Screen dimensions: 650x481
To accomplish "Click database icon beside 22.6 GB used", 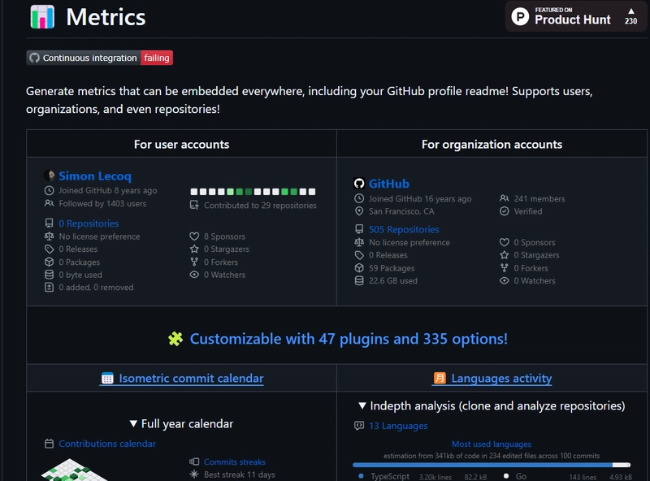I will pos(359,281).
